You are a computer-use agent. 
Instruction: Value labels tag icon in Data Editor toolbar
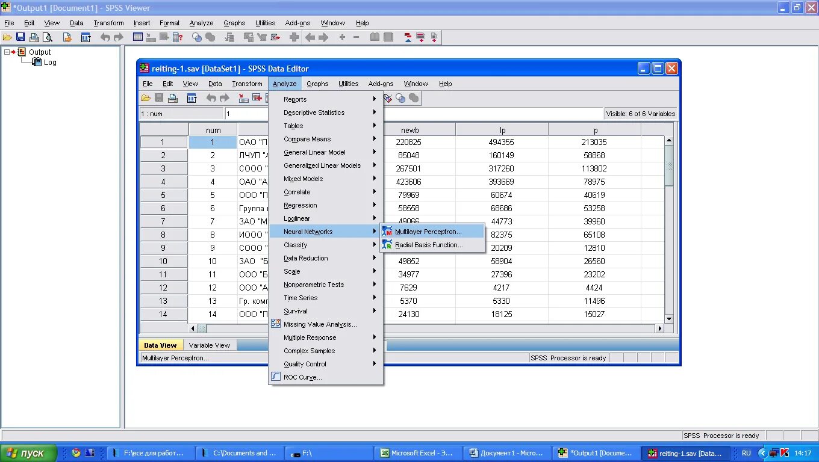click(x=388, y=98)
